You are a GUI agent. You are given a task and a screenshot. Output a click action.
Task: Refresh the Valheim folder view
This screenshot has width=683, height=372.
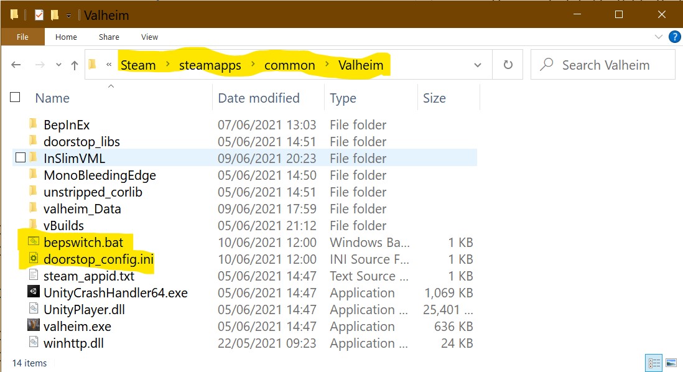(x=508, y=65)
